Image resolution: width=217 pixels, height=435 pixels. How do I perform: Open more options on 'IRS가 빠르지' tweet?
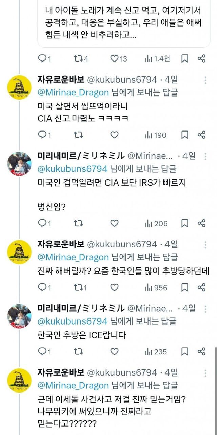(x=205, y=156)
